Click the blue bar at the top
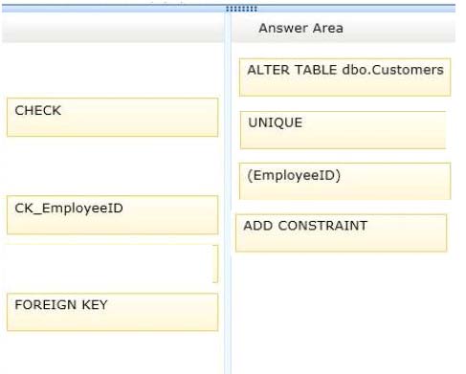The height and width of the screenshot is (374, 466). tap(229, 9)
